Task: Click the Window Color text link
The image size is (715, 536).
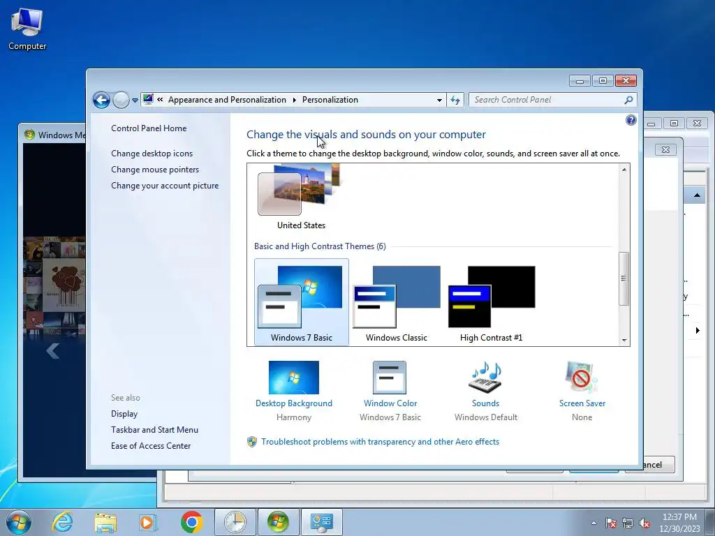Action: pyautogui.click(x=390, y=403)
